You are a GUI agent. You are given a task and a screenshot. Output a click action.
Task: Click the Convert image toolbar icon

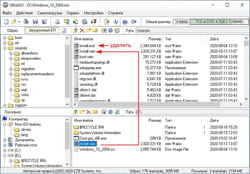click(76, 22)
